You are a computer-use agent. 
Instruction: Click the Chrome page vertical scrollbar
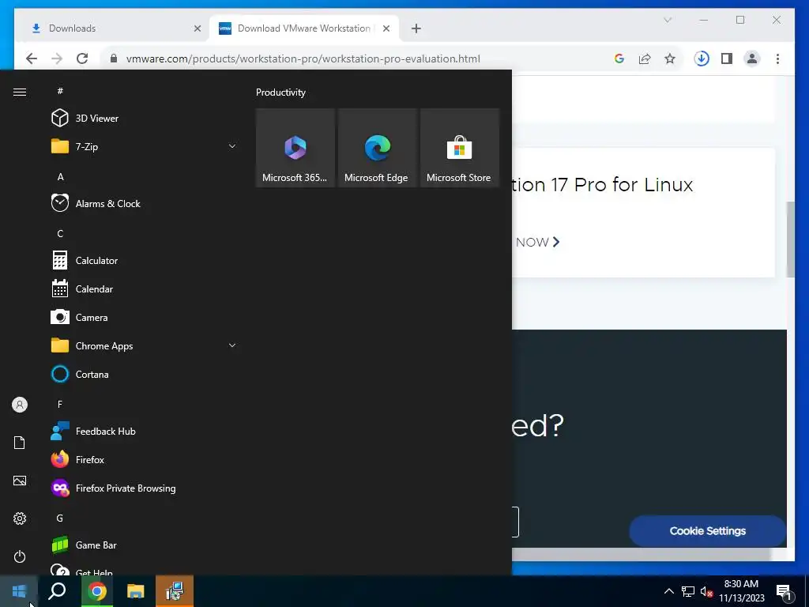[x=790, y=239]
